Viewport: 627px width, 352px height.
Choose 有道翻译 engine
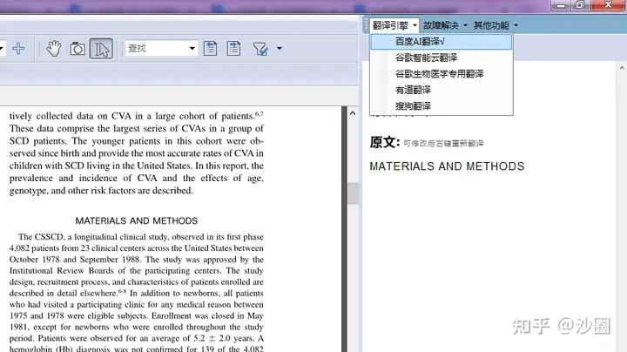tap(441, 90)
